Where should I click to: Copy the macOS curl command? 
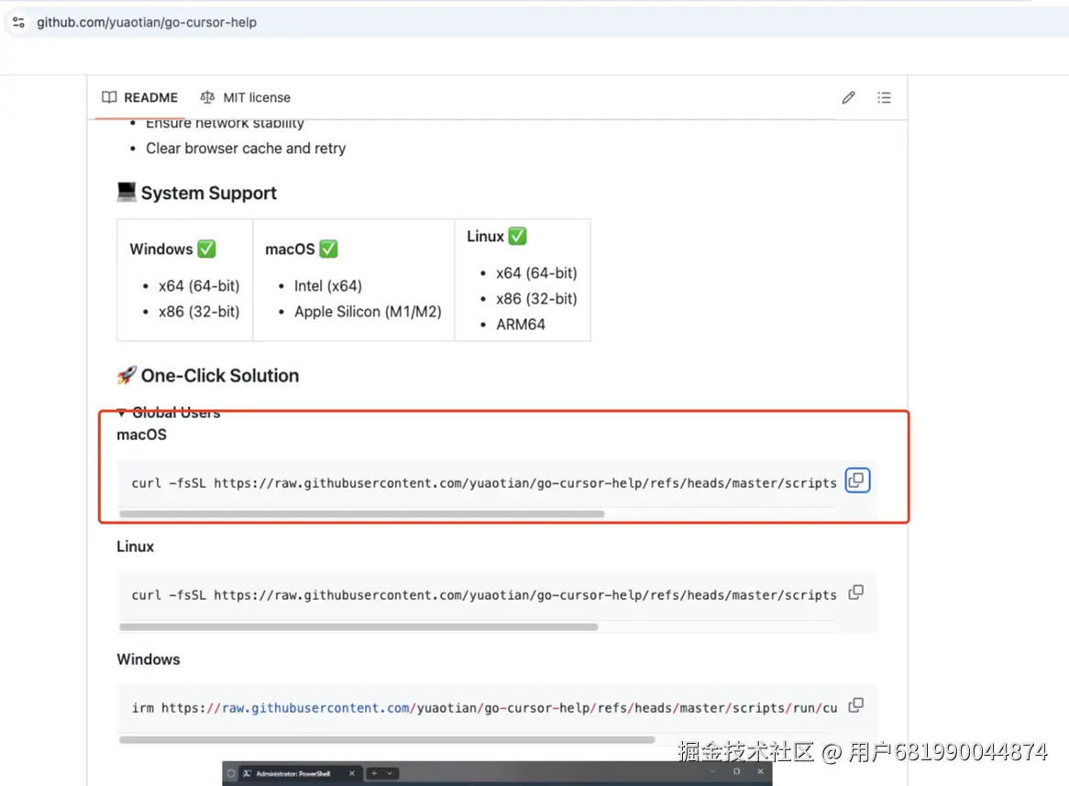857,481
